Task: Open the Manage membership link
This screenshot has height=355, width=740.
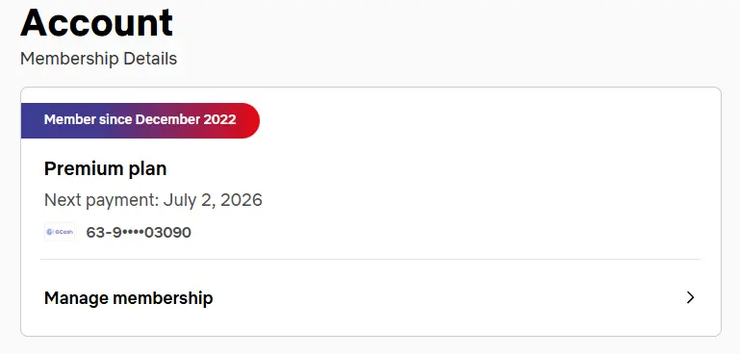Action: [370, 298]
